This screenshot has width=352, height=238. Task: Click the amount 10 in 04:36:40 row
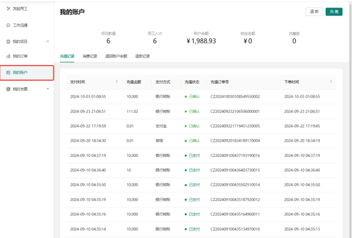(129, 170)
